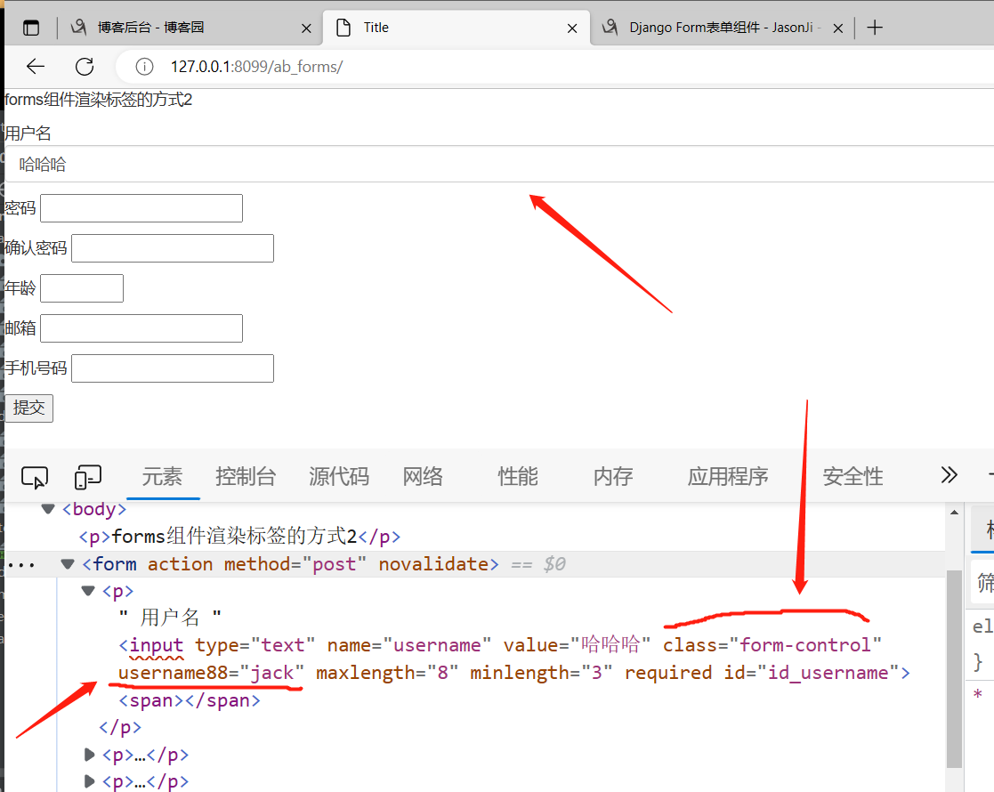Click the elements panel scroll-up arrow

(954, 513)
